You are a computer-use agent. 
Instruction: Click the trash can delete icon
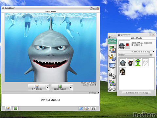[93, 108]
